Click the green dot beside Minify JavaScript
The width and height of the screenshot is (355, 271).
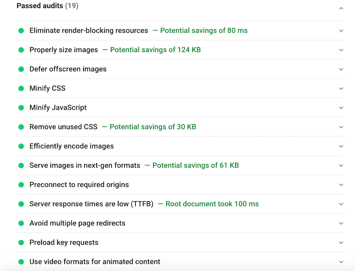pyautogui.click(x=21, y=108)
